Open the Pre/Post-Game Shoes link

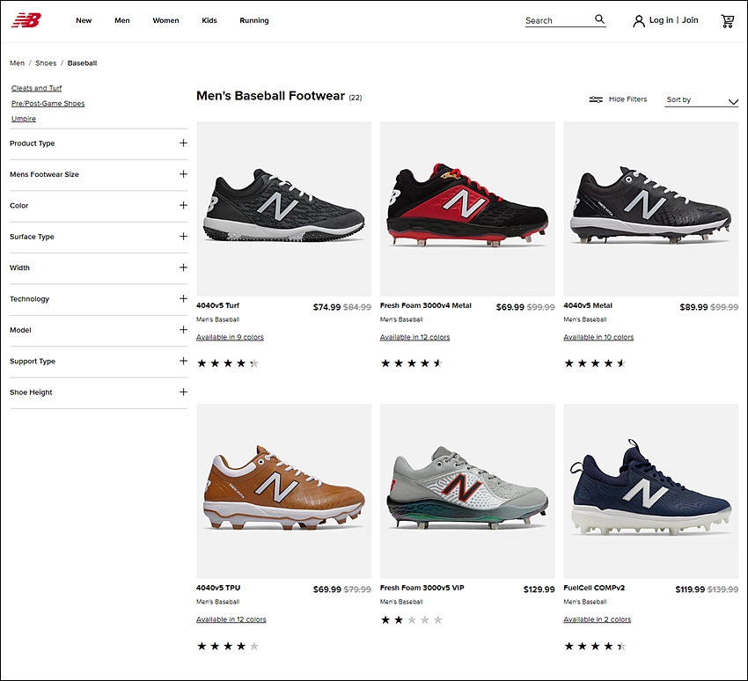point(48,104)
